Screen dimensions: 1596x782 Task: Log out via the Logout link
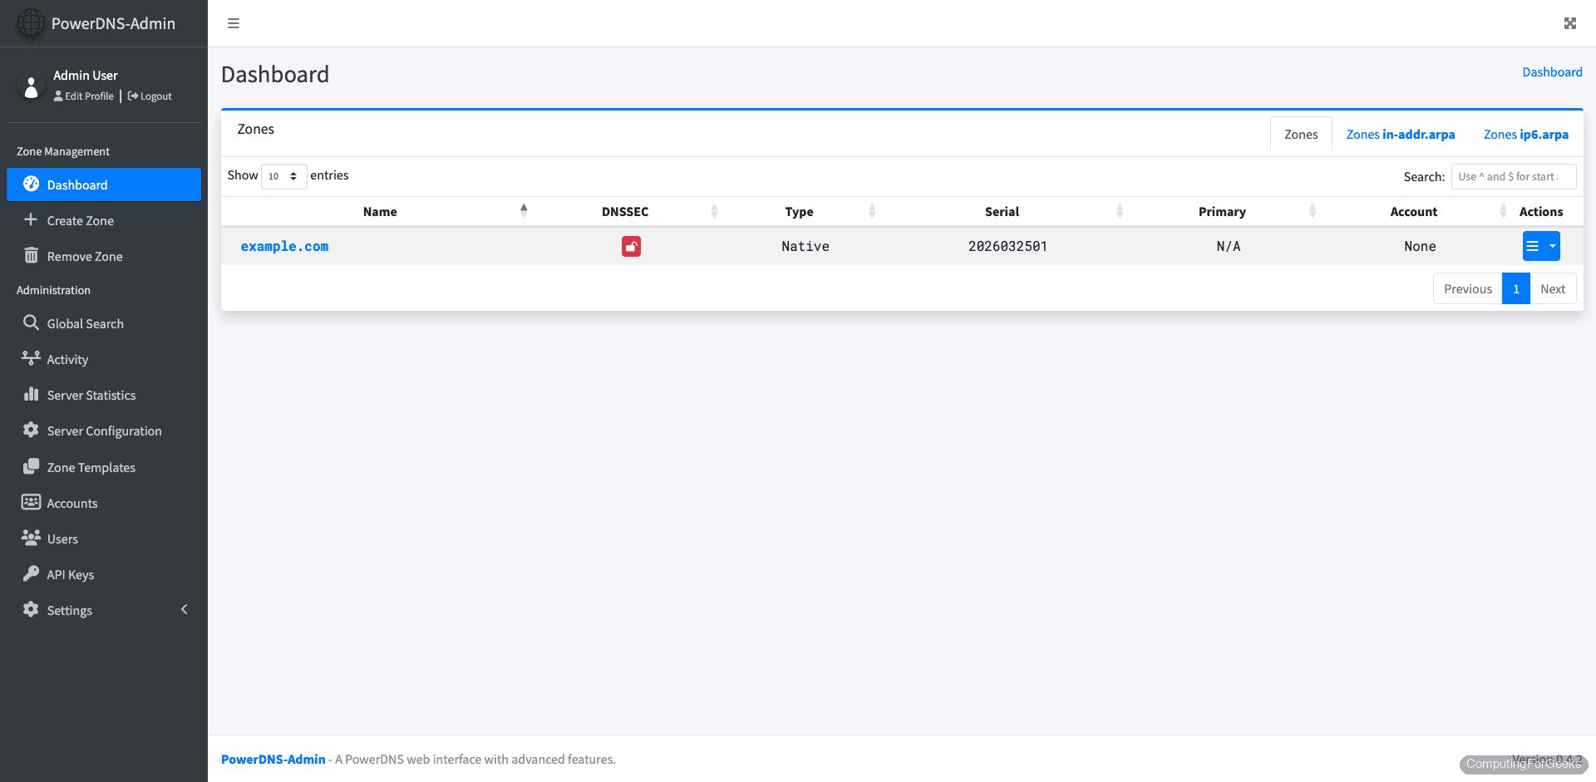click(149, 96)
